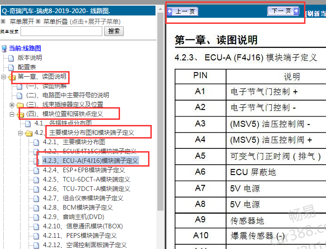Click page icon of (二)、电路图中主要符号的说明
Viewport: 326px width, 249px height.
(x=19, y=95)
